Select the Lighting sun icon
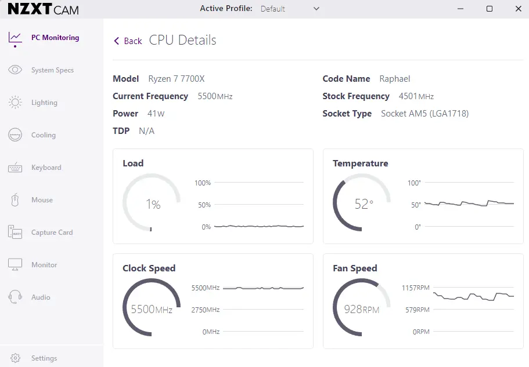Viewport: 529px width, 367px height. coord(15,103)
